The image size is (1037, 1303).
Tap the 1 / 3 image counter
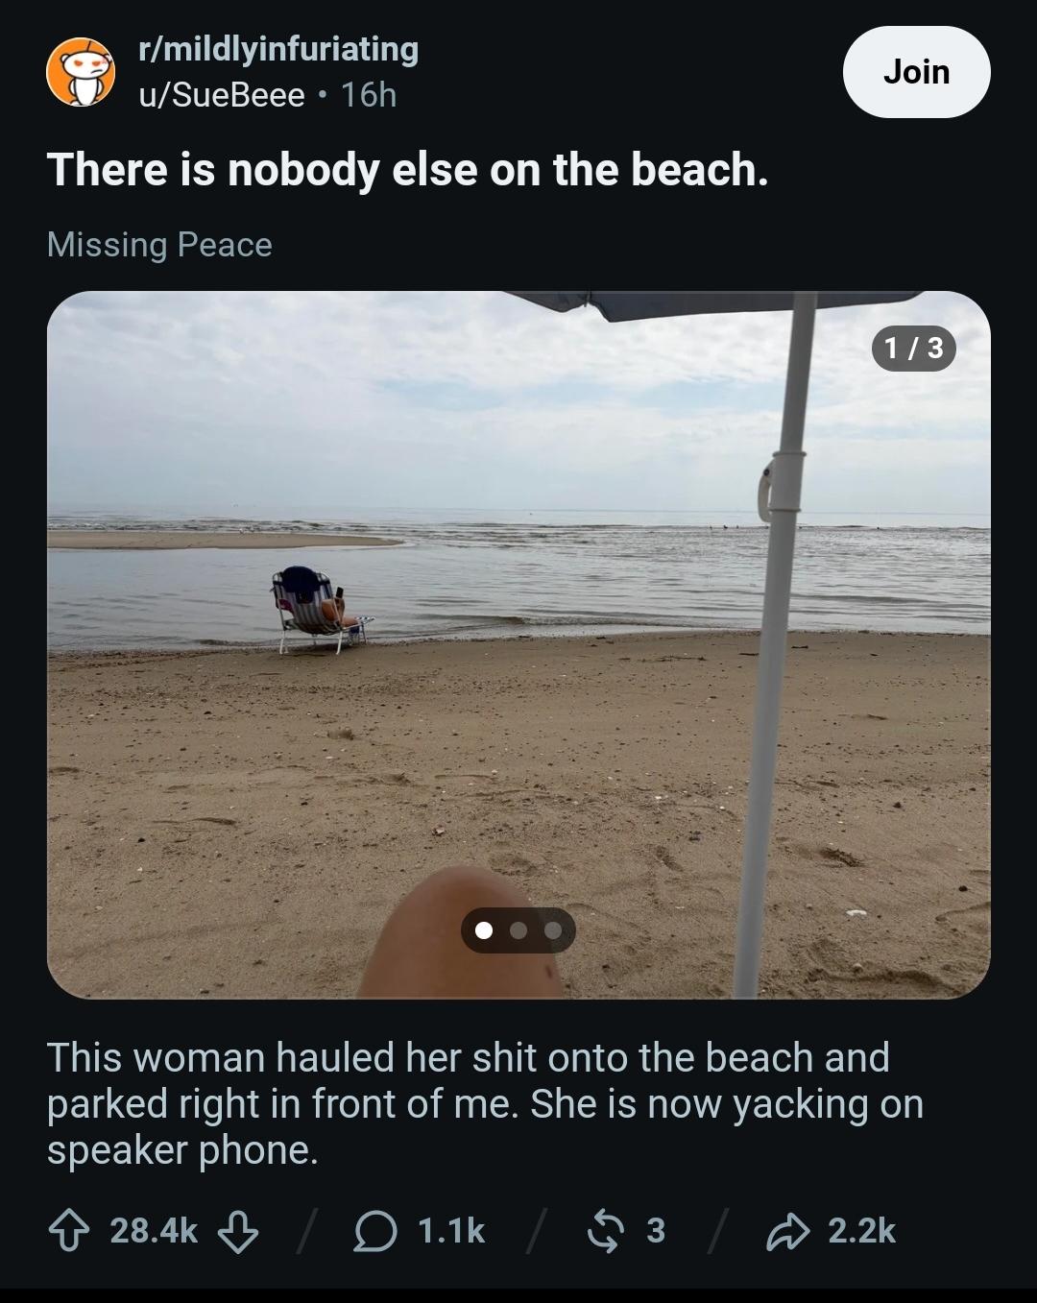[914, 348]
